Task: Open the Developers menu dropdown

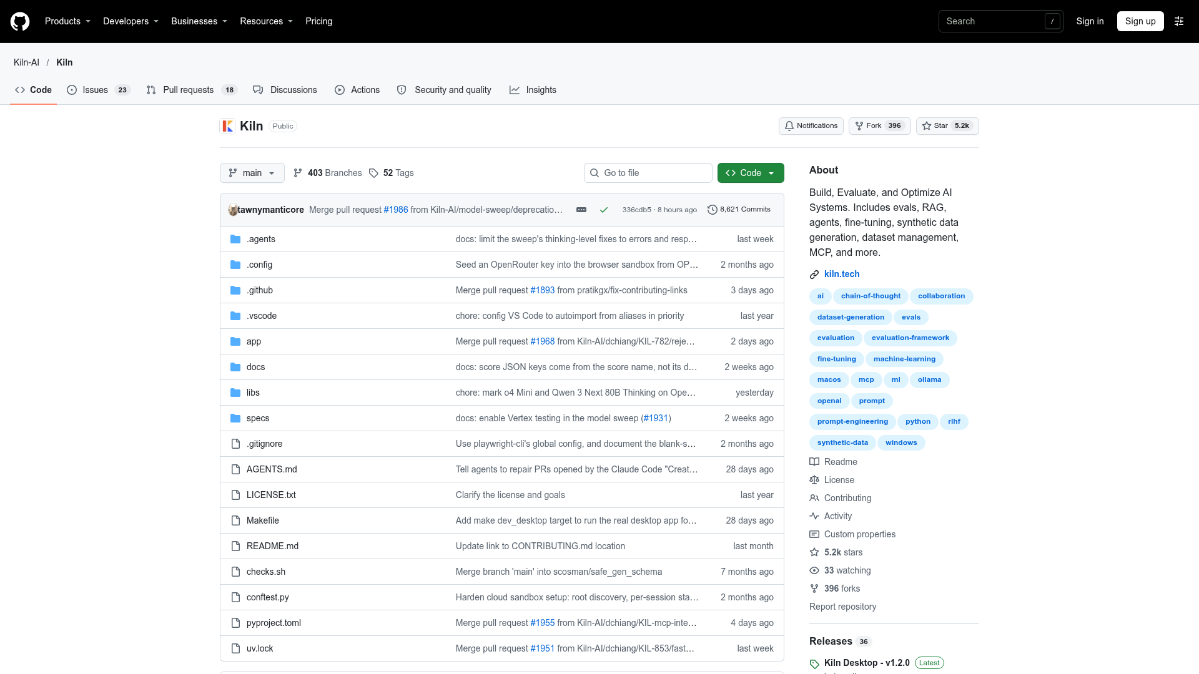Action: 131,21
